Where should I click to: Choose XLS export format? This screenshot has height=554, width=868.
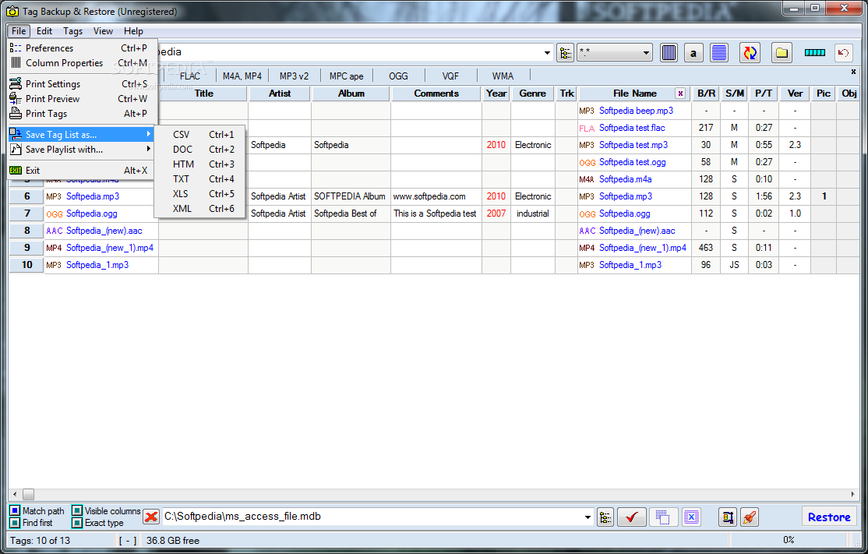click(200, 194)
